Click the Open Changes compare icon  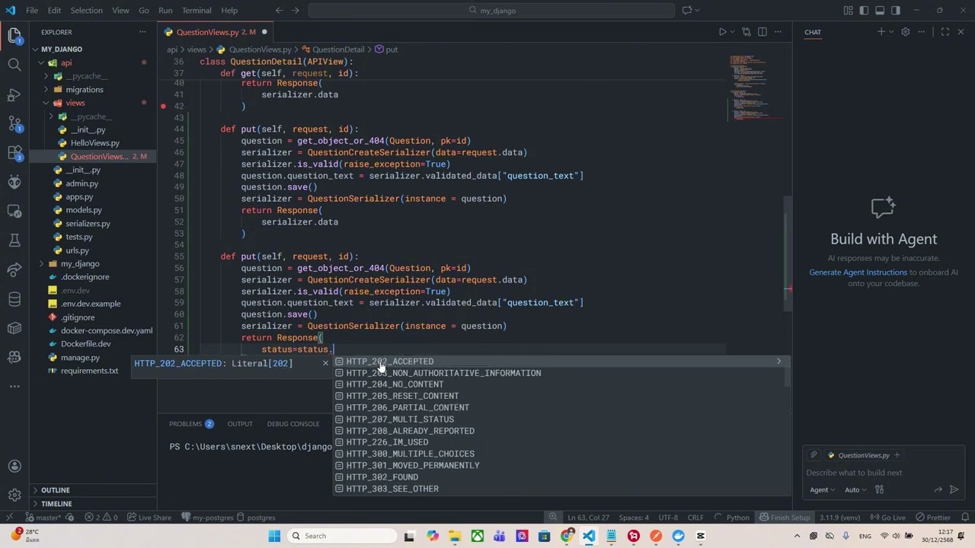(746, 32)
